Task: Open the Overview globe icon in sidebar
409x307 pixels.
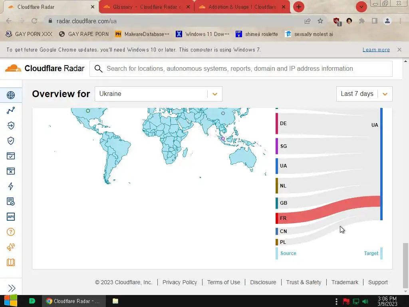Action: pos(11,95)
